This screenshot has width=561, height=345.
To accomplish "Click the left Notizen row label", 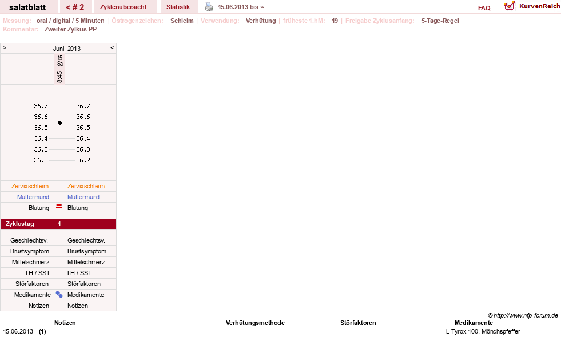I will click(x=39, y=306).
